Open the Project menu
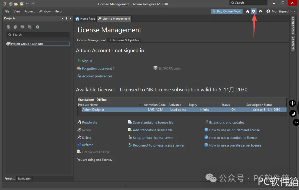Viewport: 299px width, 190px height. tap(29, 11)
